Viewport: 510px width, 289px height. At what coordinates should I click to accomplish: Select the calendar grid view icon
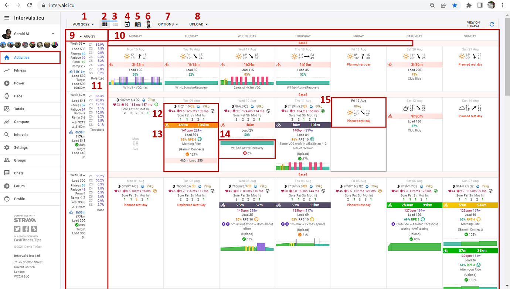click(105, 24)
